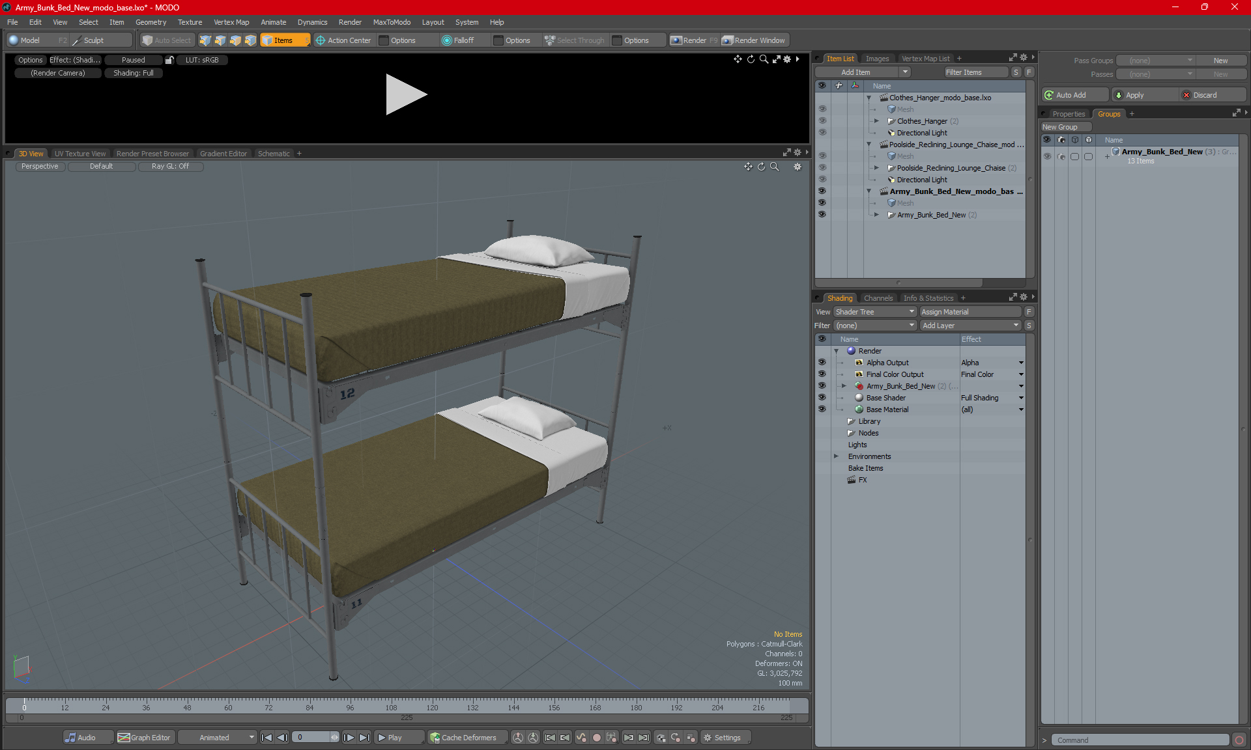Open Audio settings
1251x750 pixels.
[x=88, y=738]
